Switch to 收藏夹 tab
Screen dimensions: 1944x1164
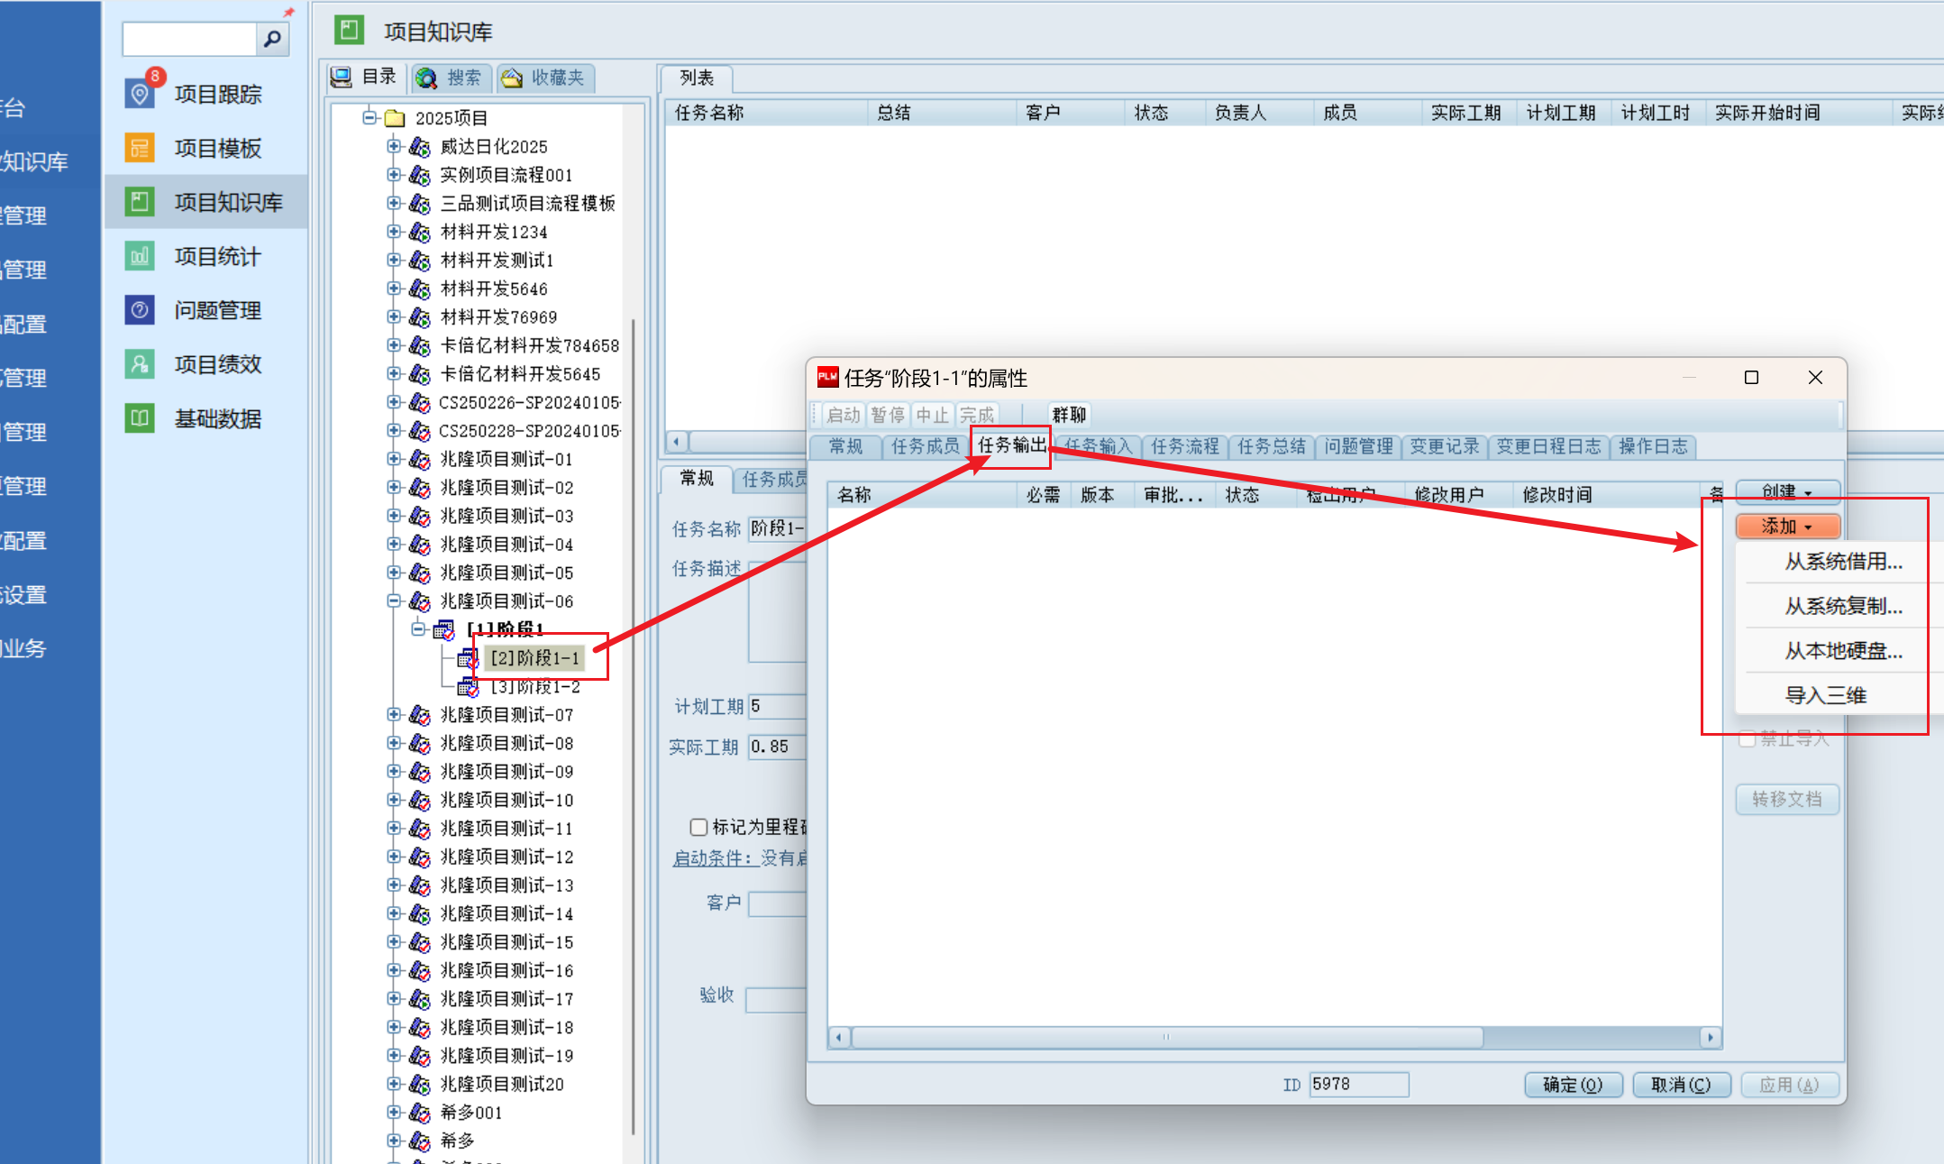tap(545, 78)
